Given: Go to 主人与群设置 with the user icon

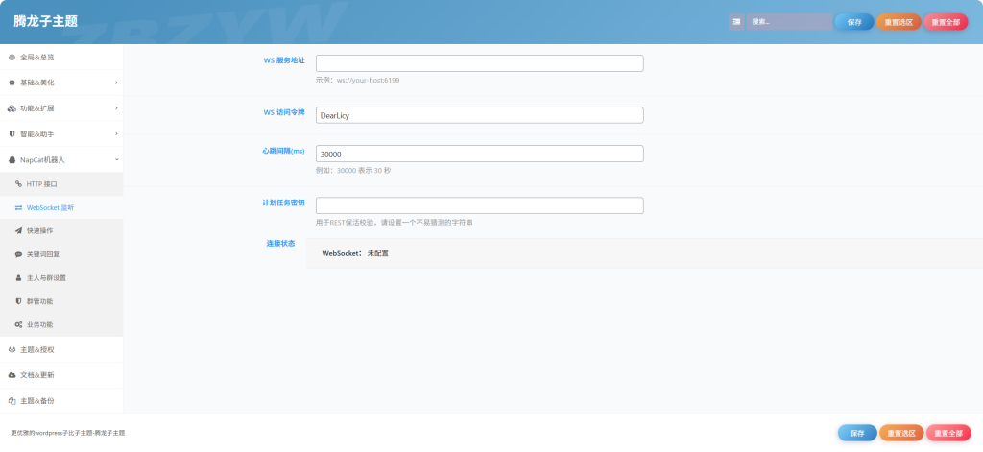Looking at the screenshot, I should 46,277.
